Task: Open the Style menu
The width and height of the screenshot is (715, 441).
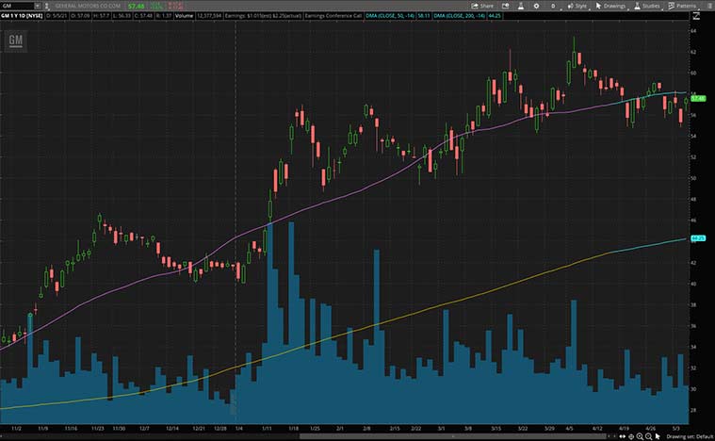Action: 577,6
